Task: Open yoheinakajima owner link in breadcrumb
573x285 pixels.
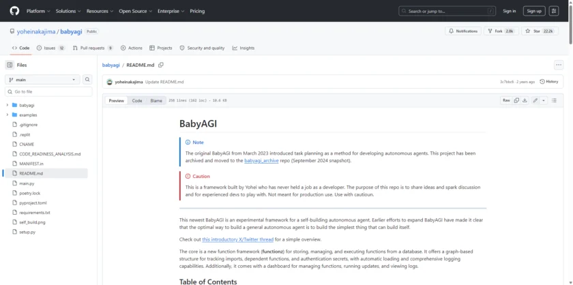Action: point(36,31)
